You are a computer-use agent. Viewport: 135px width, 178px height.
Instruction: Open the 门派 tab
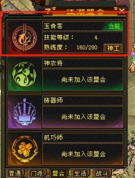[x=37, y=173]
